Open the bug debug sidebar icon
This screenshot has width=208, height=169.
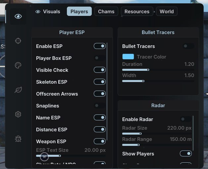pyautogui.click(x=18, y=139)
